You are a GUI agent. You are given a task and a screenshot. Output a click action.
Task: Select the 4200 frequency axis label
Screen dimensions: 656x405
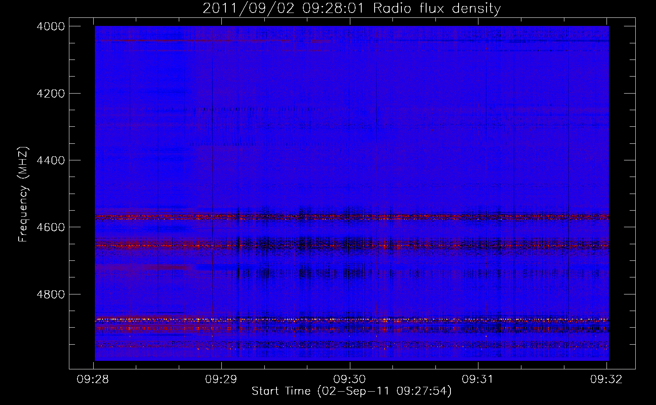pyautogui.click(x=51, y=94)
